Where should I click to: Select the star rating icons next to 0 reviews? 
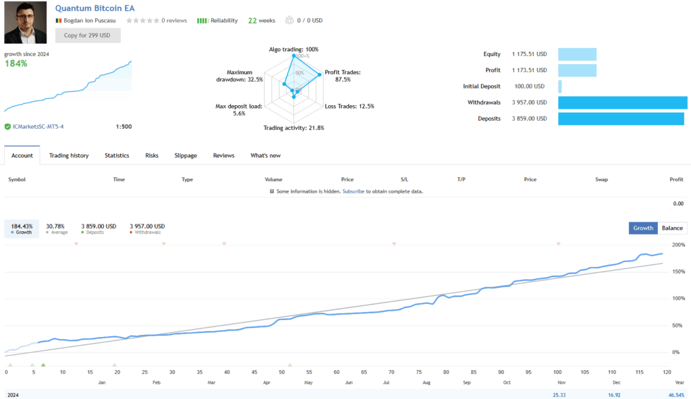coord(142,20)
